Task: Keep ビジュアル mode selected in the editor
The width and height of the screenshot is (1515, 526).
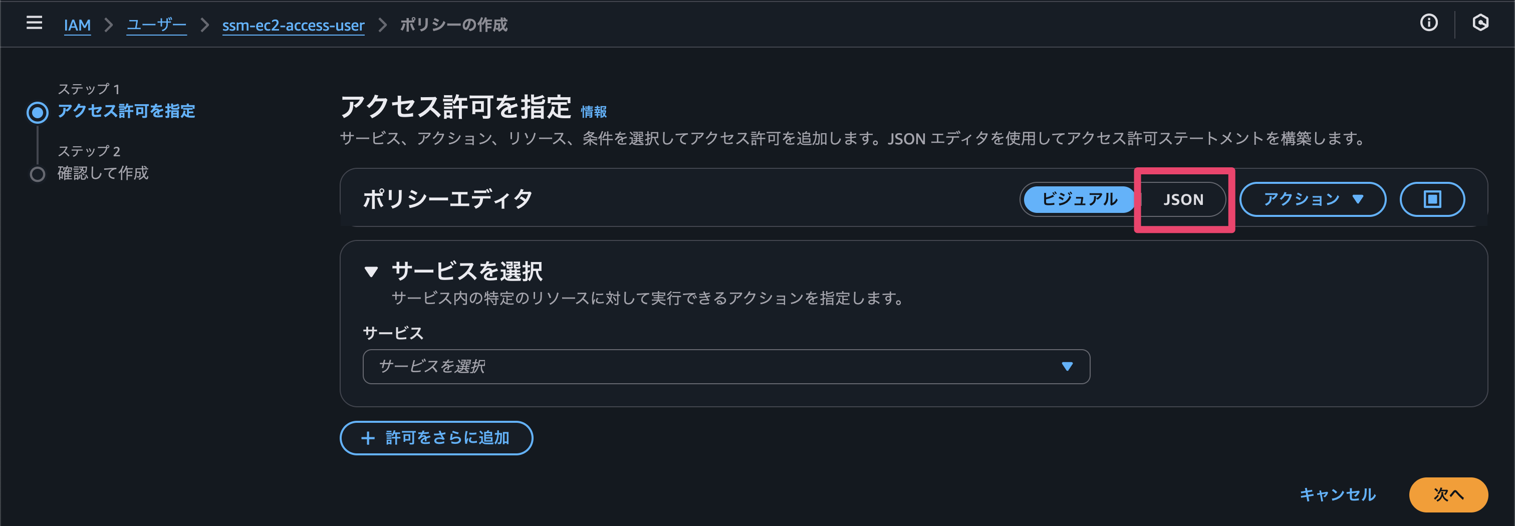Action: [1078, 199]
